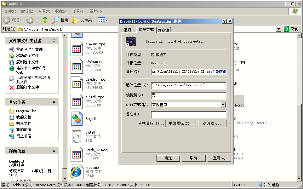Click the 应用(A) button

tap(219, 158)
